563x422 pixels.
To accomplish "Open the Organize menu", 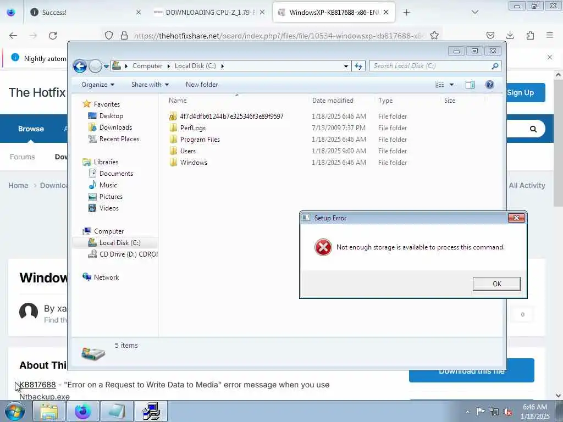I will [x=98, y=85].
